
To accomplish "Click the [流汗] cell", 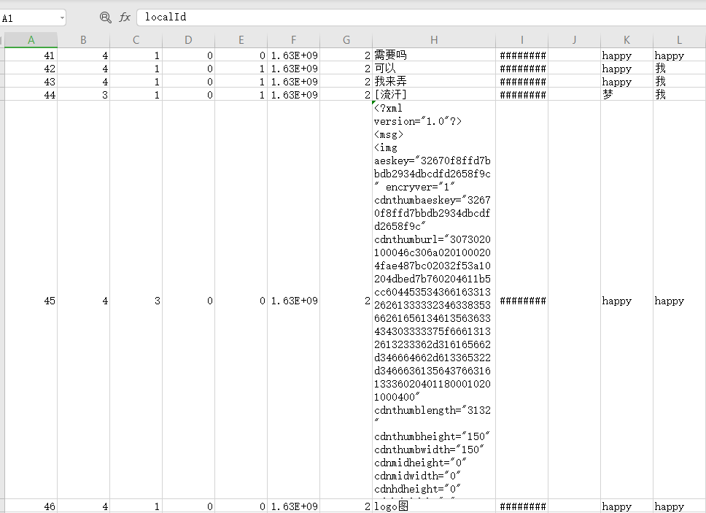I will 434,95.
